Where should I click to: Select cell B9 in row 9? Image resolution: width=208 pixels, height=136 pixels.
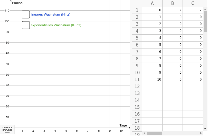[173, 66]
